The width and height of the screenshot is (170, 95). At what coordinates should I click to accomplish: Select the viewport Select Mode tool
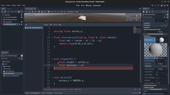pyautogui.click(x=26, y=12)
